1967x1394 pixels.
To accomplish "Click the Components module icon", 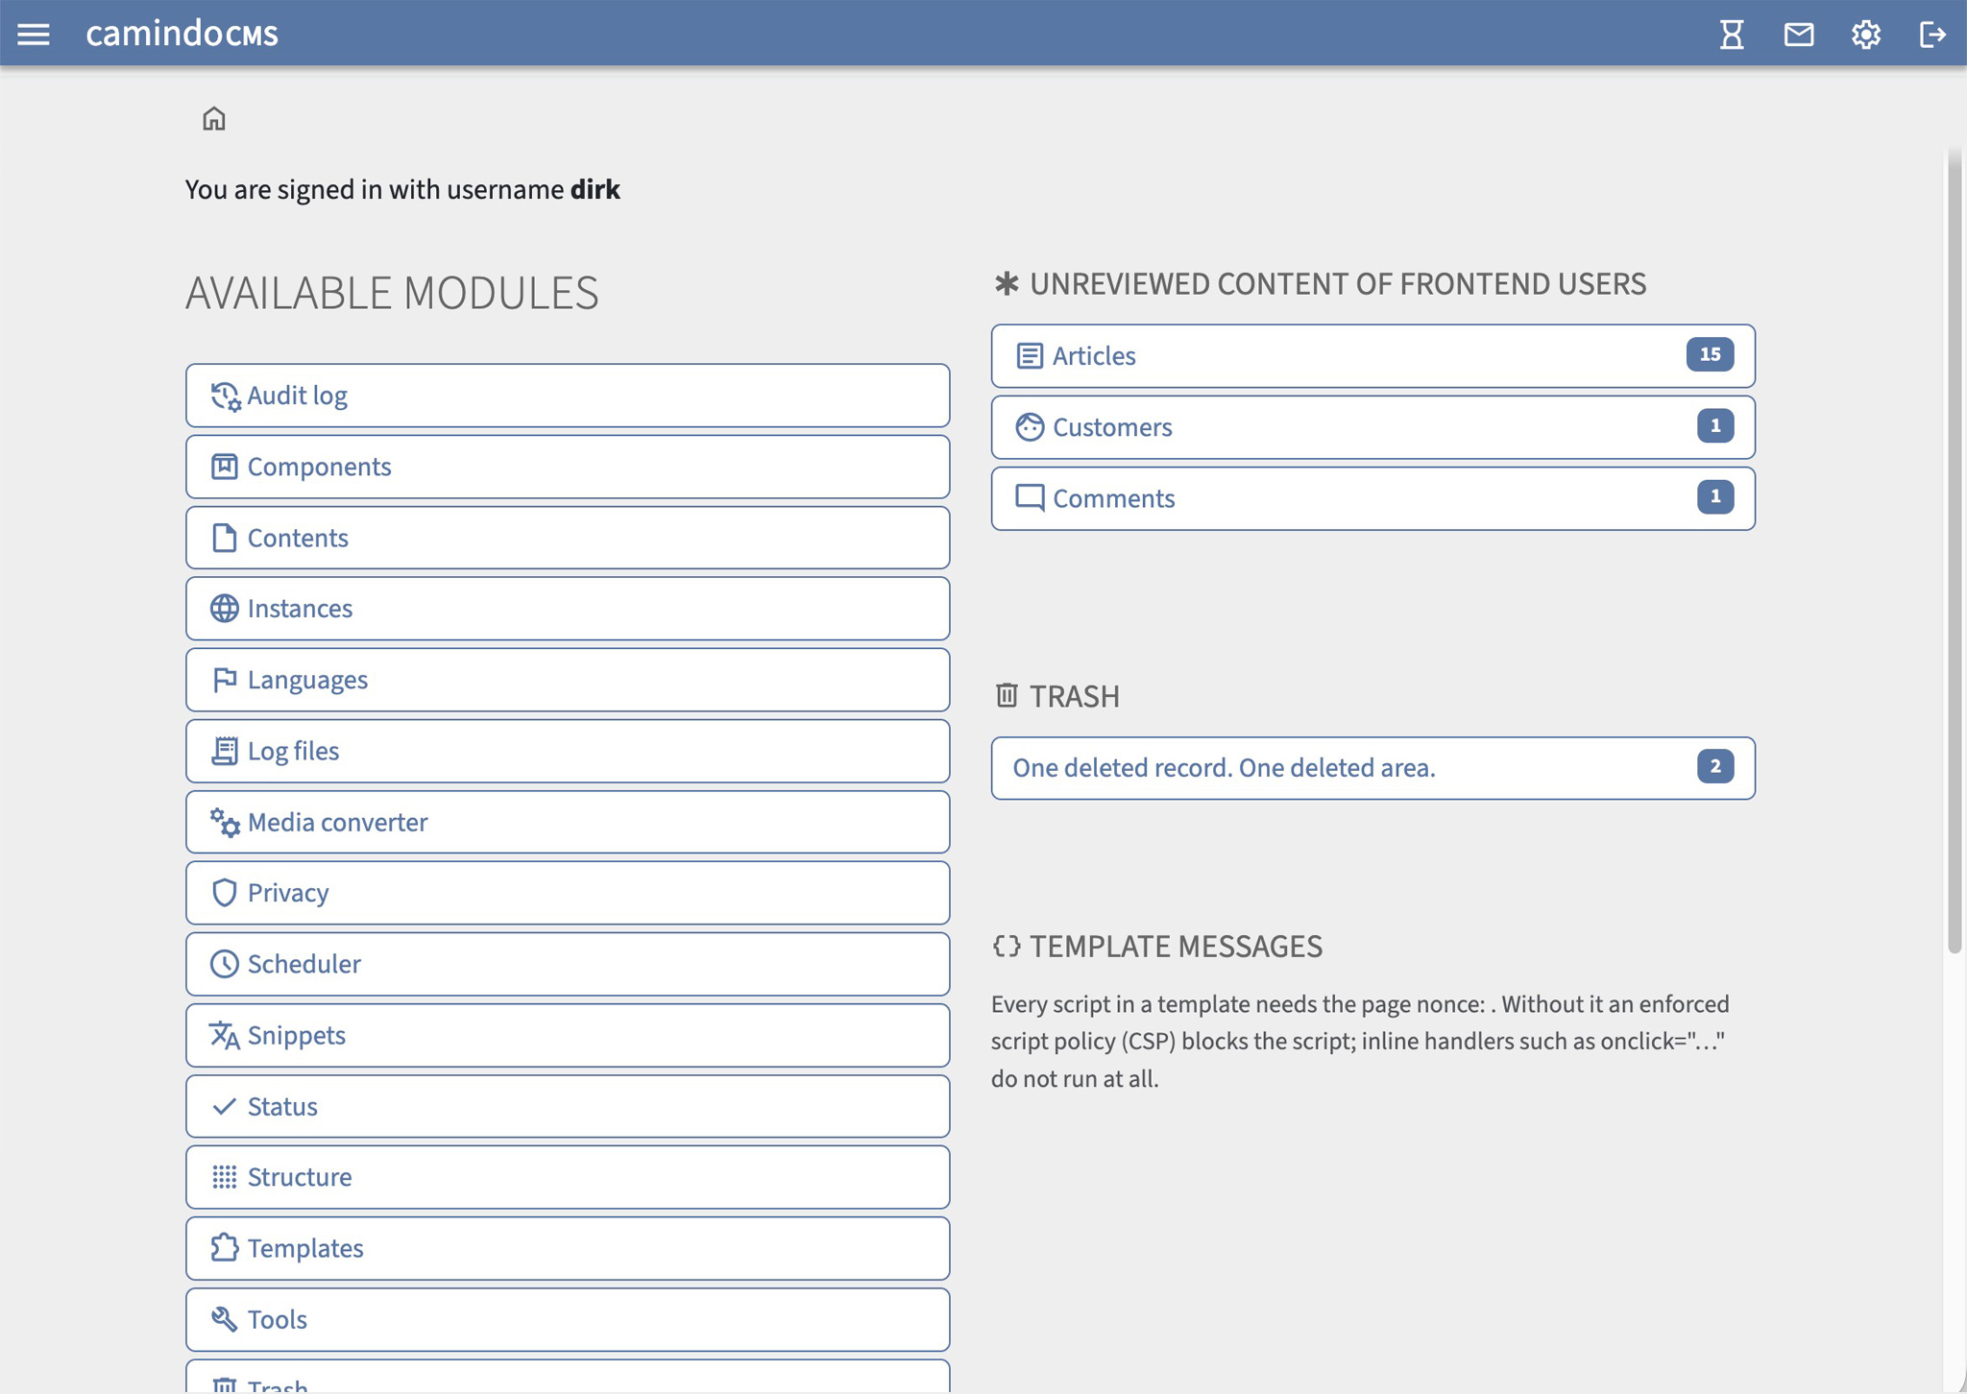I will (x=224, y=467).
